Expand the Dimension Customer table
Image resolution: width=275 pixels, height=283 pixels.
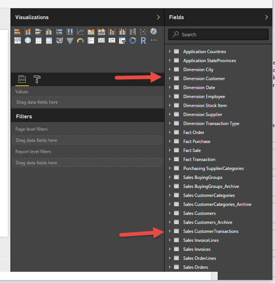[x=170, y=79]
